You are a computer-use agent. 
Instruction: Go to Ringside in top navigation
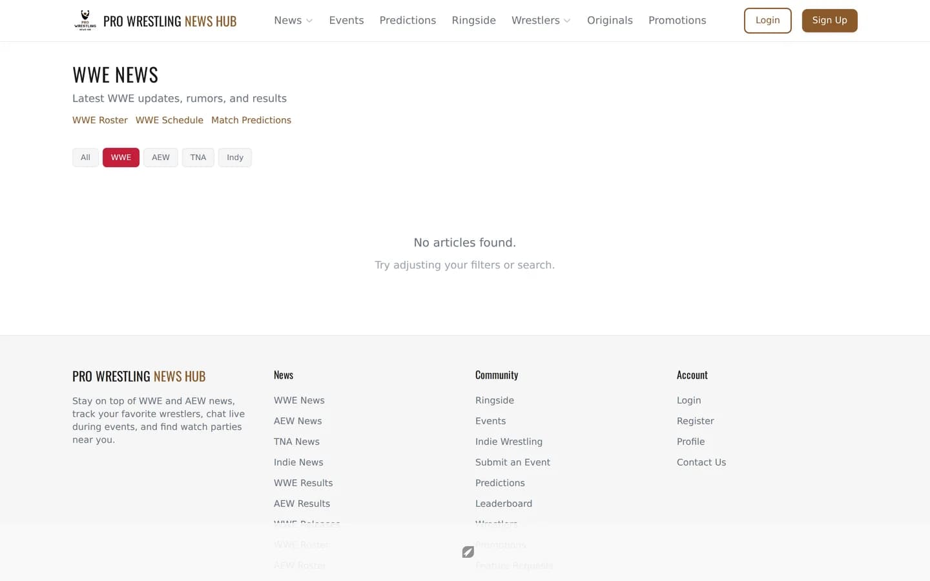click(473, 21)
